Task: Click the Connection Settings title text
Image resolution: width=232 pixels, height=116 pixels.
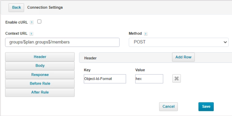Action: click(45, 8)
